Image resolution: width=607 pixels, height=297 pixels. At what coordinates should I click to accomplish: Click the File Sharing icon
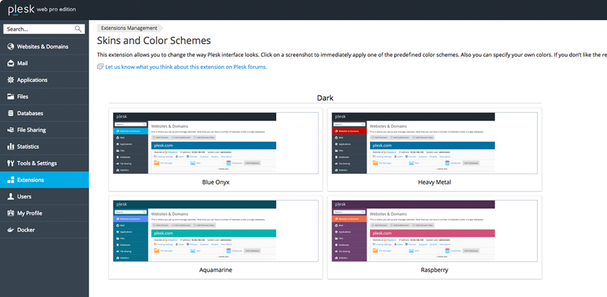tap(11, 130)
